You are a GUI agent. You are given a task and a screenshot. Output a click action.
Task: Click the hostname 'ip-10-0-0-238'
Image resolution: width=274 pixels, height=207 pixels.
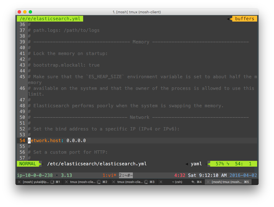(35, 175)
